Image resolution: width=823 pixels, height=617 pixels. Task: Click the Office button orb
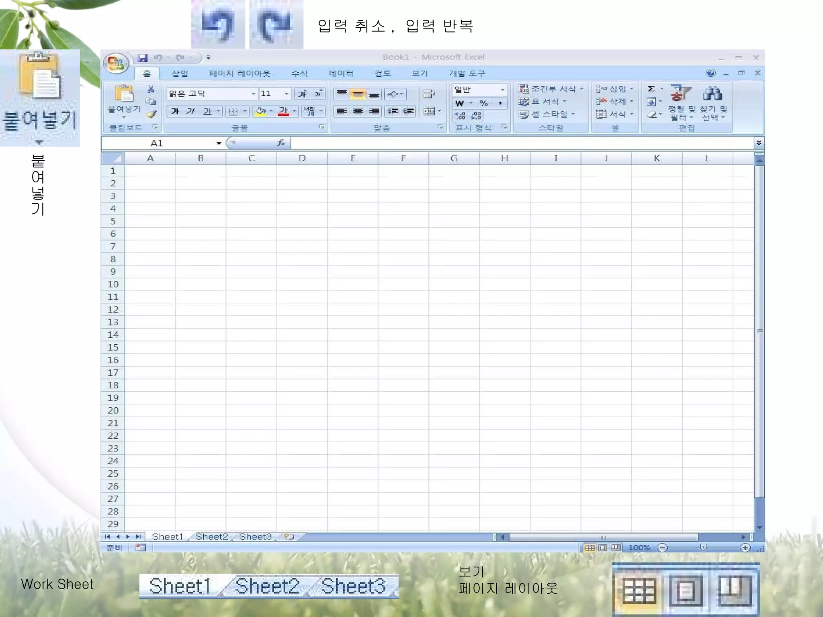pos(116,63)
